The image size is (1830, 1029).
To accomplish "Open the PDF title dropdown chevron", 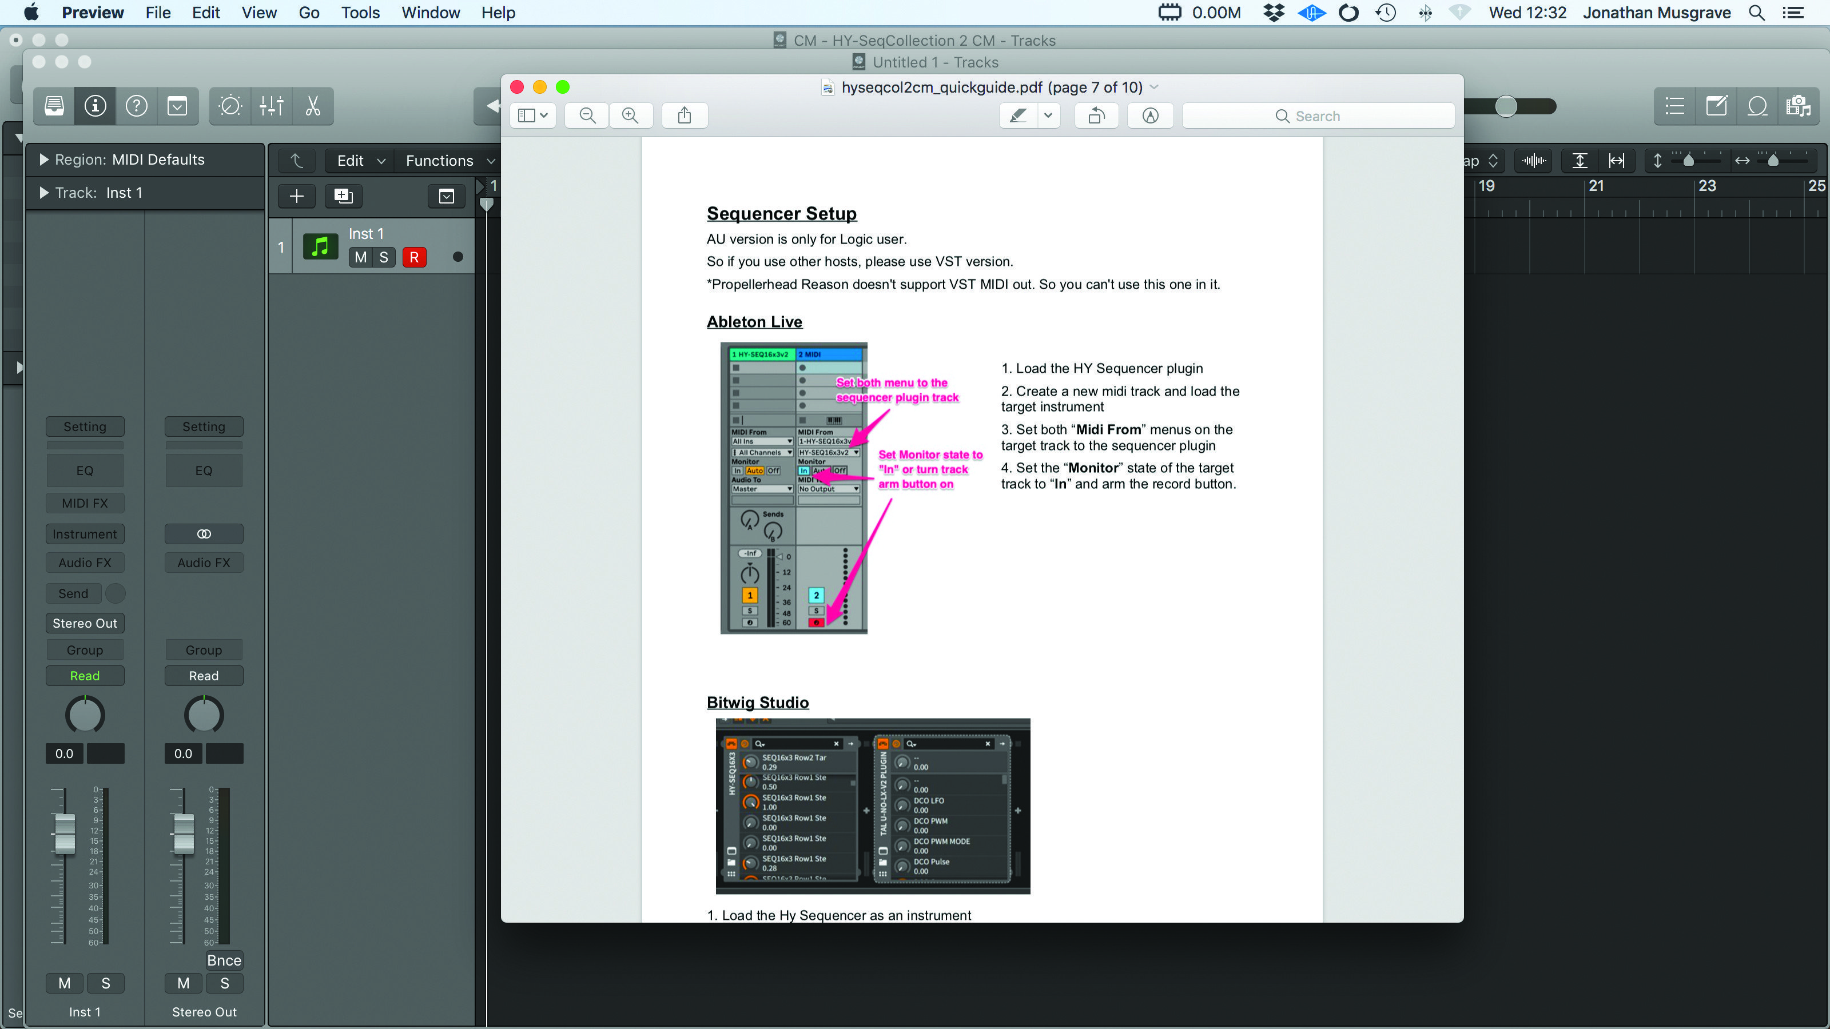I will pos(1153,87).
